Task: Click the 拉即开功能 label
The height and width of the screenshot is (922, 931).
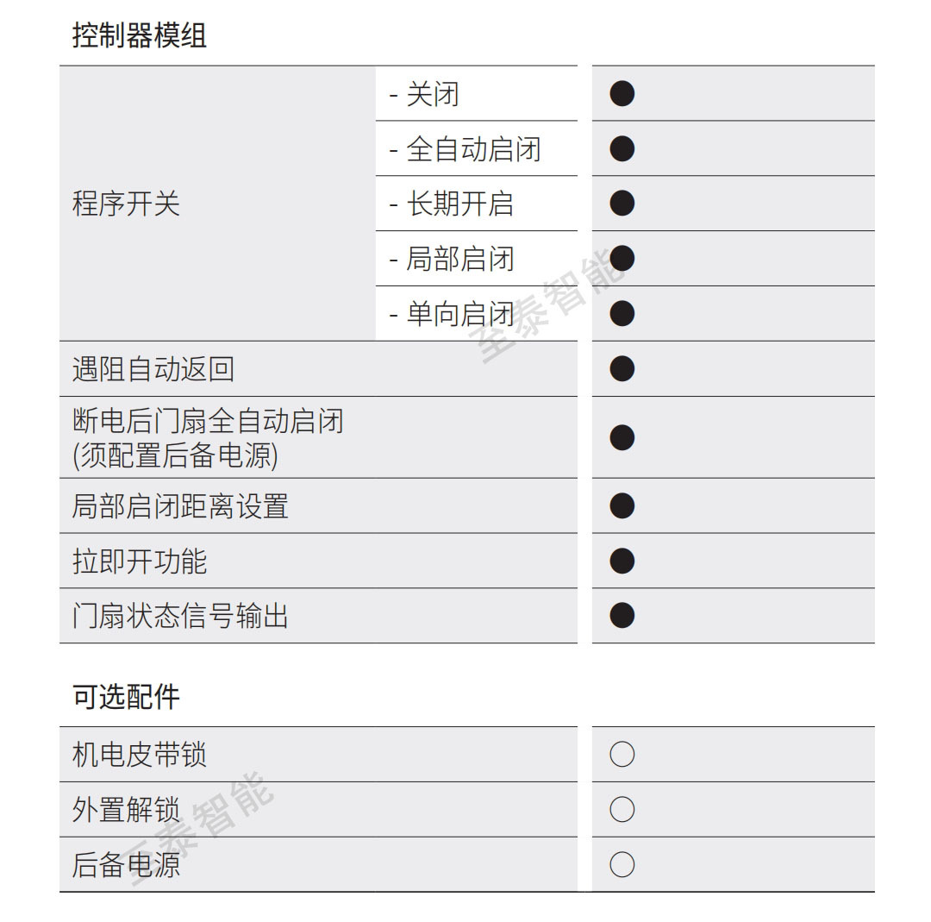Action: coord(140,561)
